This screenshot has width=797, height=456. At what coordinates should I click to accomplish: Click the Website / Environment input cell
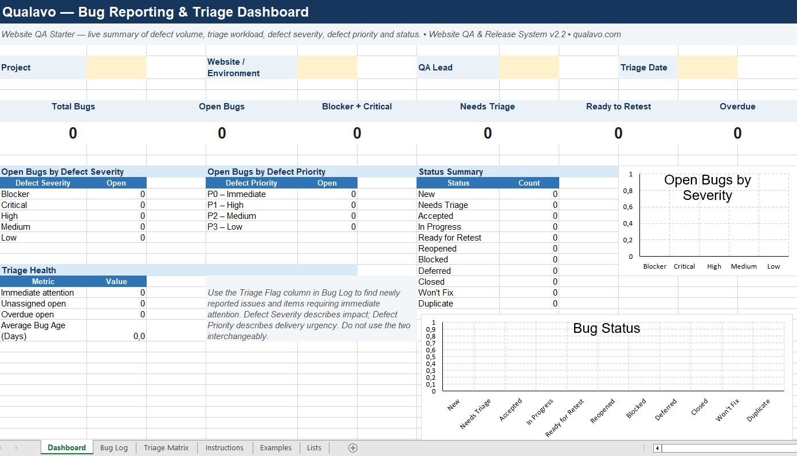327,68
